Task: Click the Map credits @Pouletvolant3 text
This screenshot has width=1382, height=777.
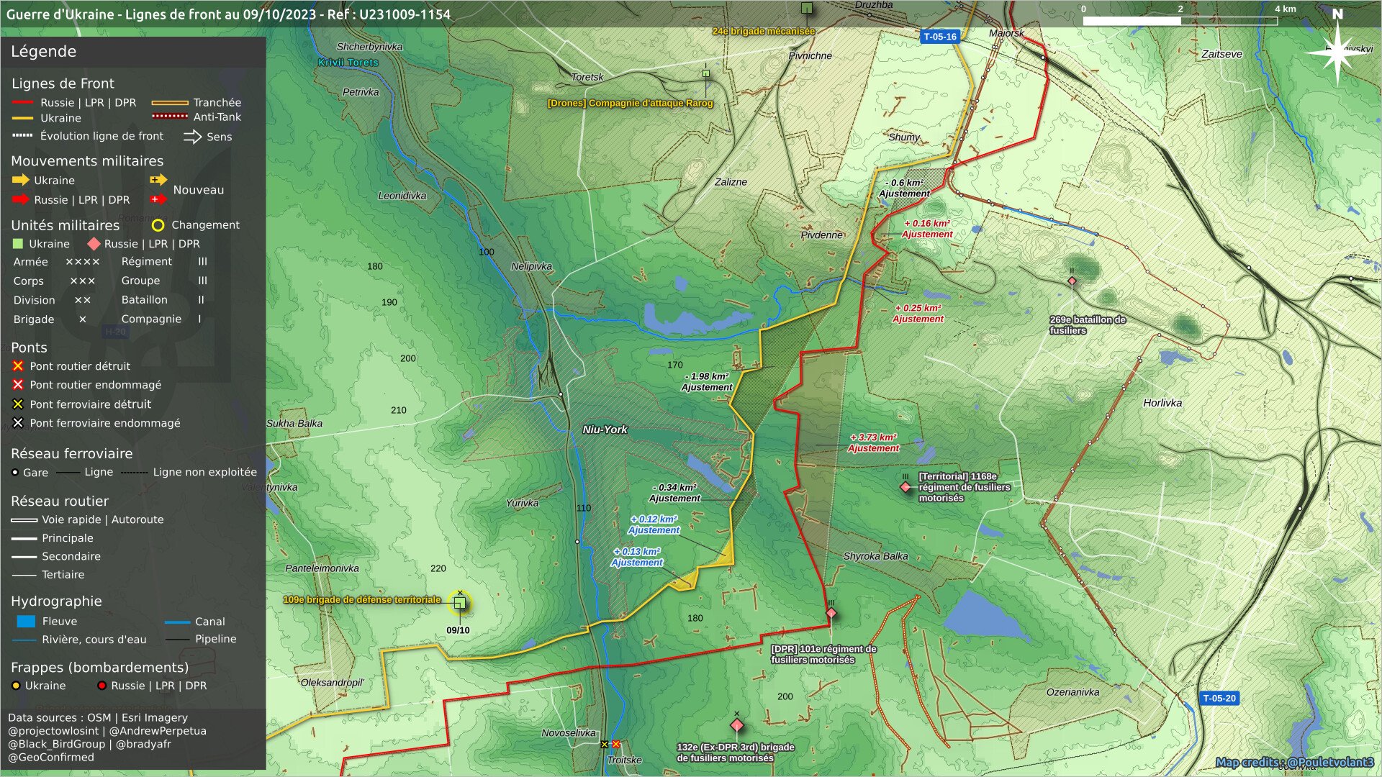Action: click(x=1294, y=762)
